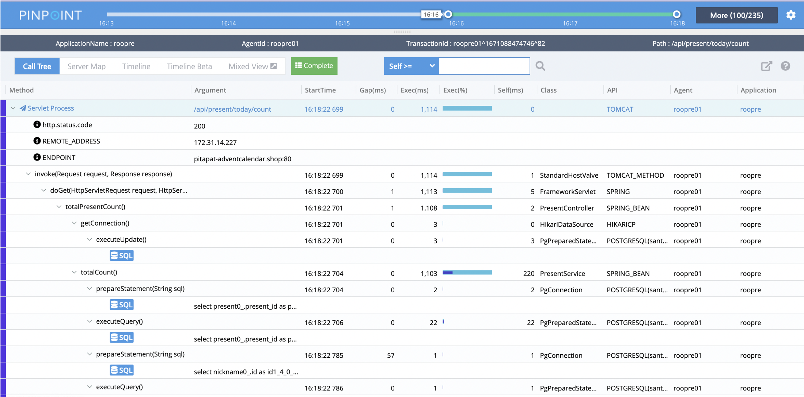The image size is (804, 397).
Task: Click the http.status.code info icon
Action: pos(37,124)
